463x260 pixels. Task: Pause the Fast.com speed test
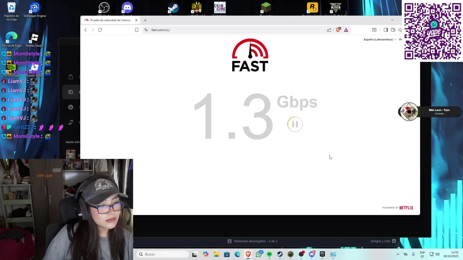(295, 124)
